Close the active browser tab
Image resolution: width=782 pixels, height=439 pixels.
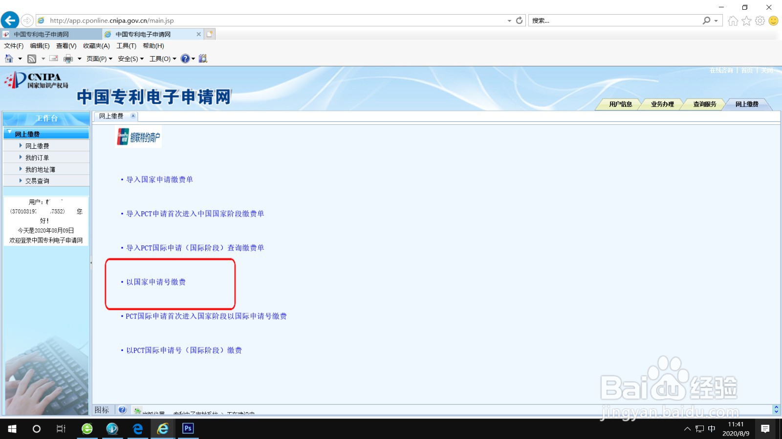click(x=198, y=34)
